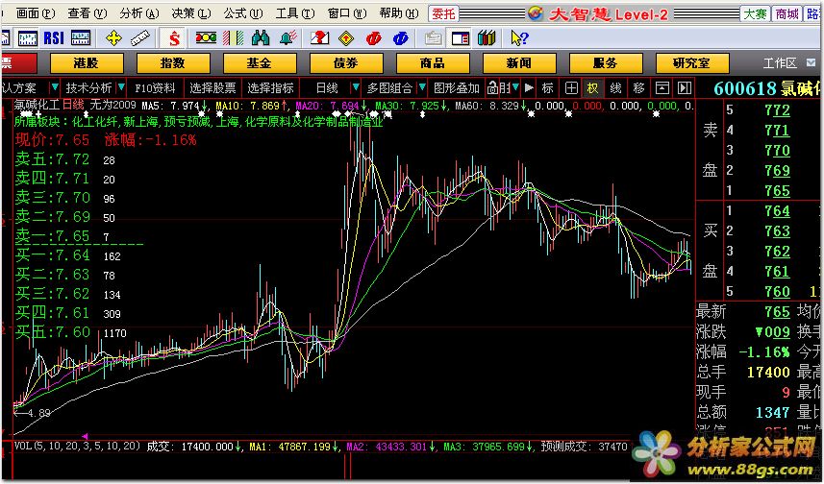Click the 600618 stock code title
The height and width of the screenshot is (484, 824).
[x=746, y=88]
